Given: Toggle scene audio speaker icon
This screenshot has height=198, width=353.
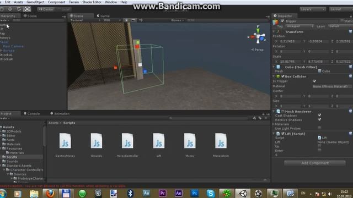Looking at the screenshot, I should (x=141, y=20).
